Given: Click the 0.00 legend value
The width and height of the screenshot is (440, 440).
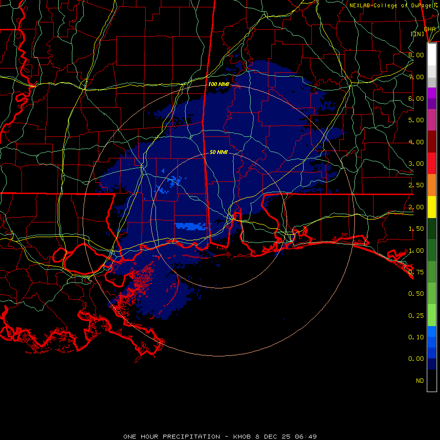Looking at the screenshot, I should coord(416,359).
